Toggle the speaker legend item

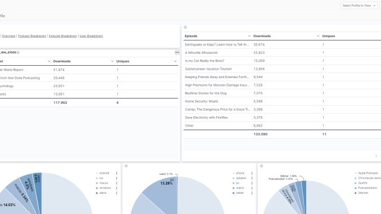[x=239, y=178]
